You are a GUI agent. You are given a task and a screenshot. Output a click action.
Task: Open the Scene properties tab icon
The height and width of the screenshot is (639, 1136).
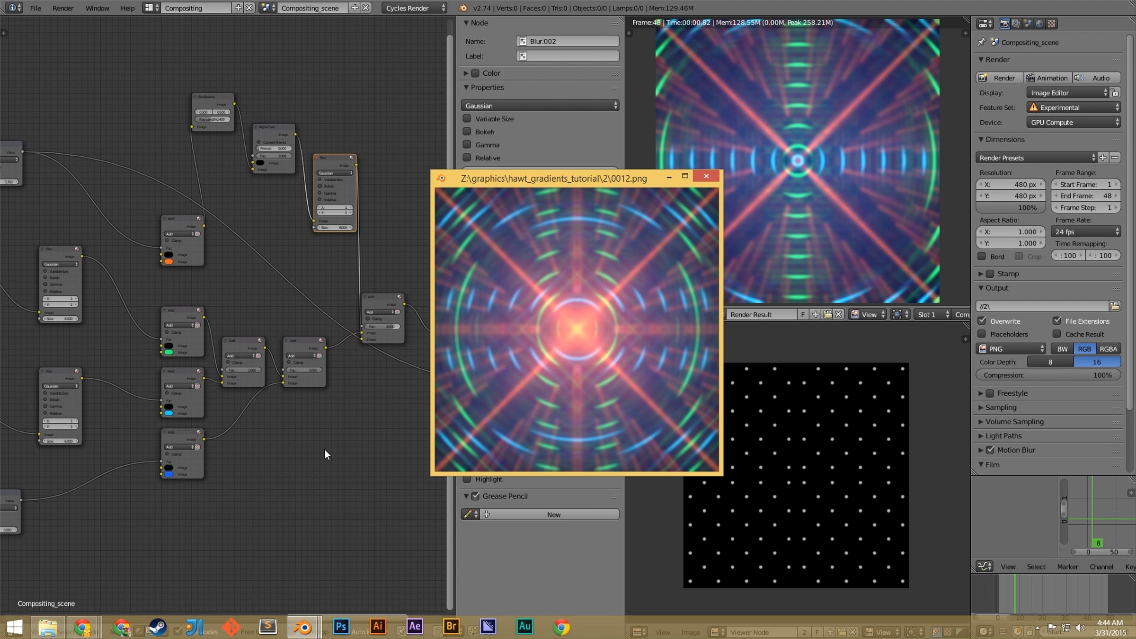coord(1028,24)
